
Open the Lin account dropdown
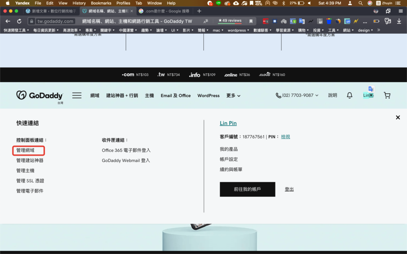(x=368, y=95)
